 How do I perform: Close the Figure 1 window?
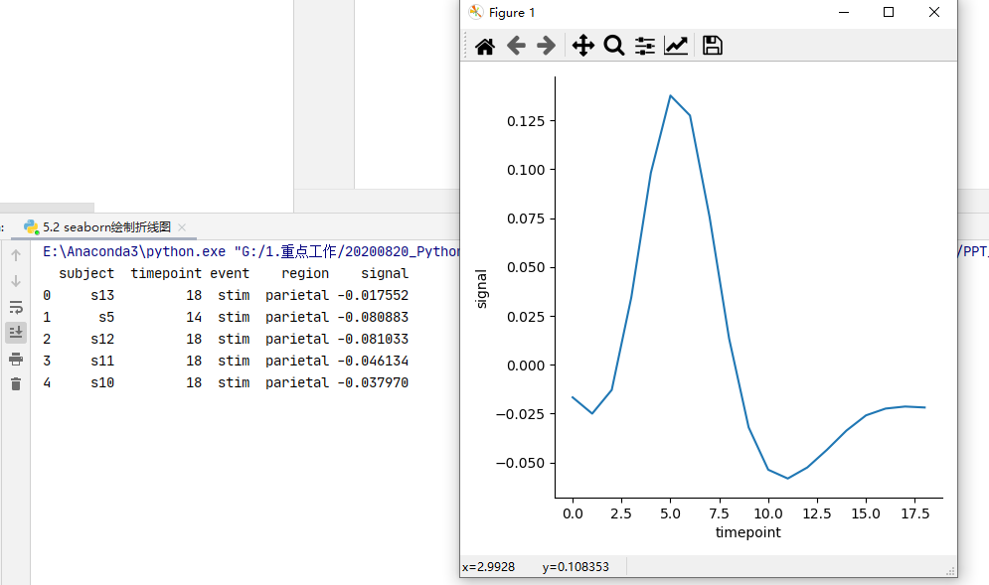(x=934, y=12)
